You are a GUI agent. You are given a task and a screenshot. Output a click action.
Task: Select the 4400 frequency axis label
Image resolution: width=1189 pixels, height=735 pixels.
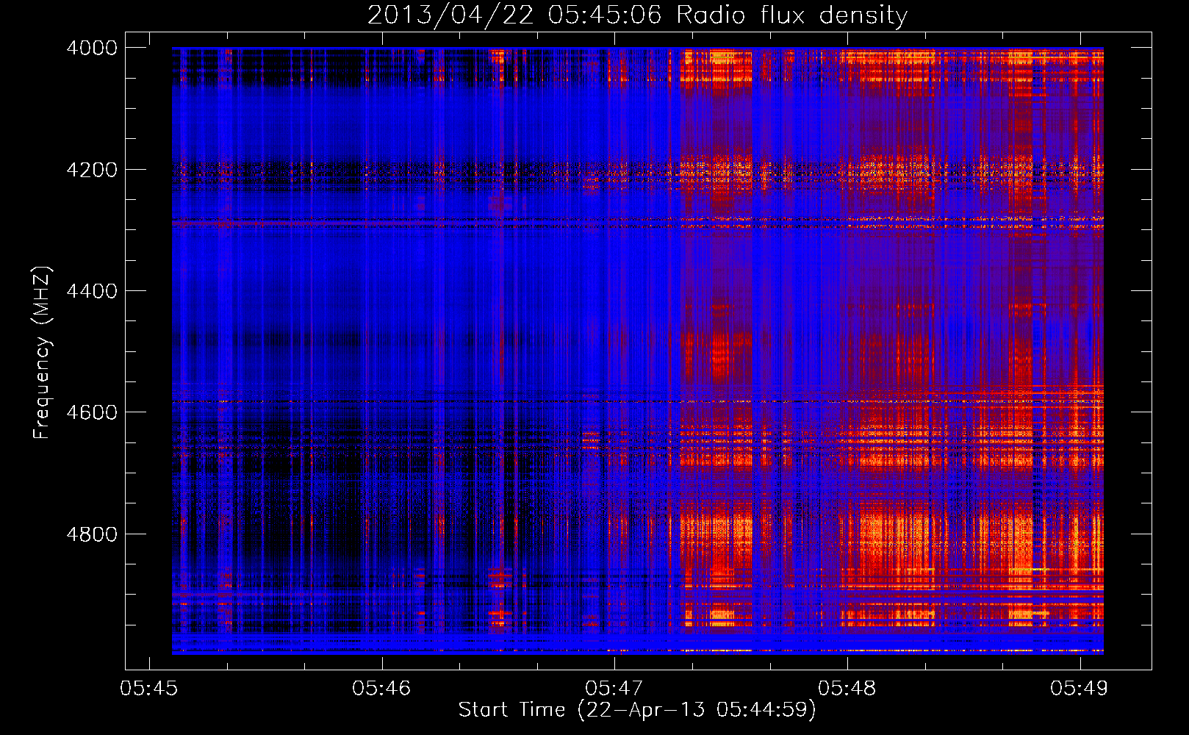[x=92, y=291]
